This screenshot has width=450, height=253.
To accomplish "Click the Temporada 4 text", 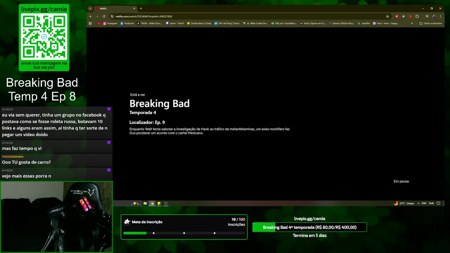I will pos(143,113).
